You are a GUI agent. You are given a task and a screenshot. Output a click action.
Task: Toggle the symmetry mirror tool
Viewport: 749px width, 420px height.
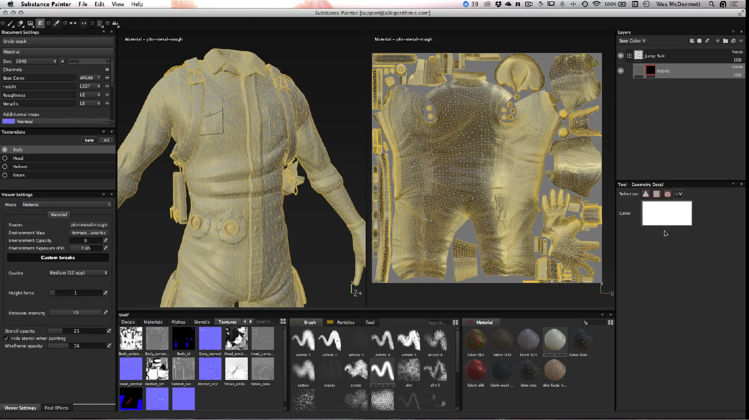(x=73, y=23)
